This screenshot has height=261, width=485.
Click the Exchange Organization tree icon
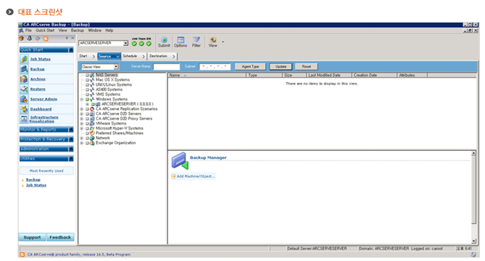coord(92,143)
